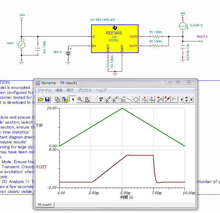The width and height of the screenshot is (220, 213).
Task: Open the ヘルプ menu
Action: point(101,90)
